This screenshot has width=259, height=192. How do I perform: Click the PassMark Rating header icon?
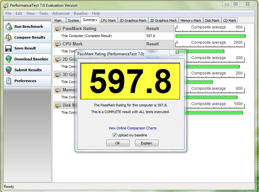pyautogui.click(x=58, y=29)
